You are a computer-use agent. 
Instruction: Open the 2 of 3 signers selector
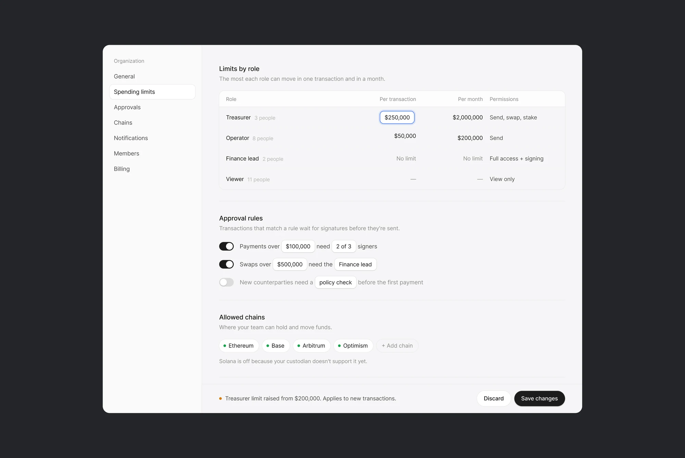point(344,246)
